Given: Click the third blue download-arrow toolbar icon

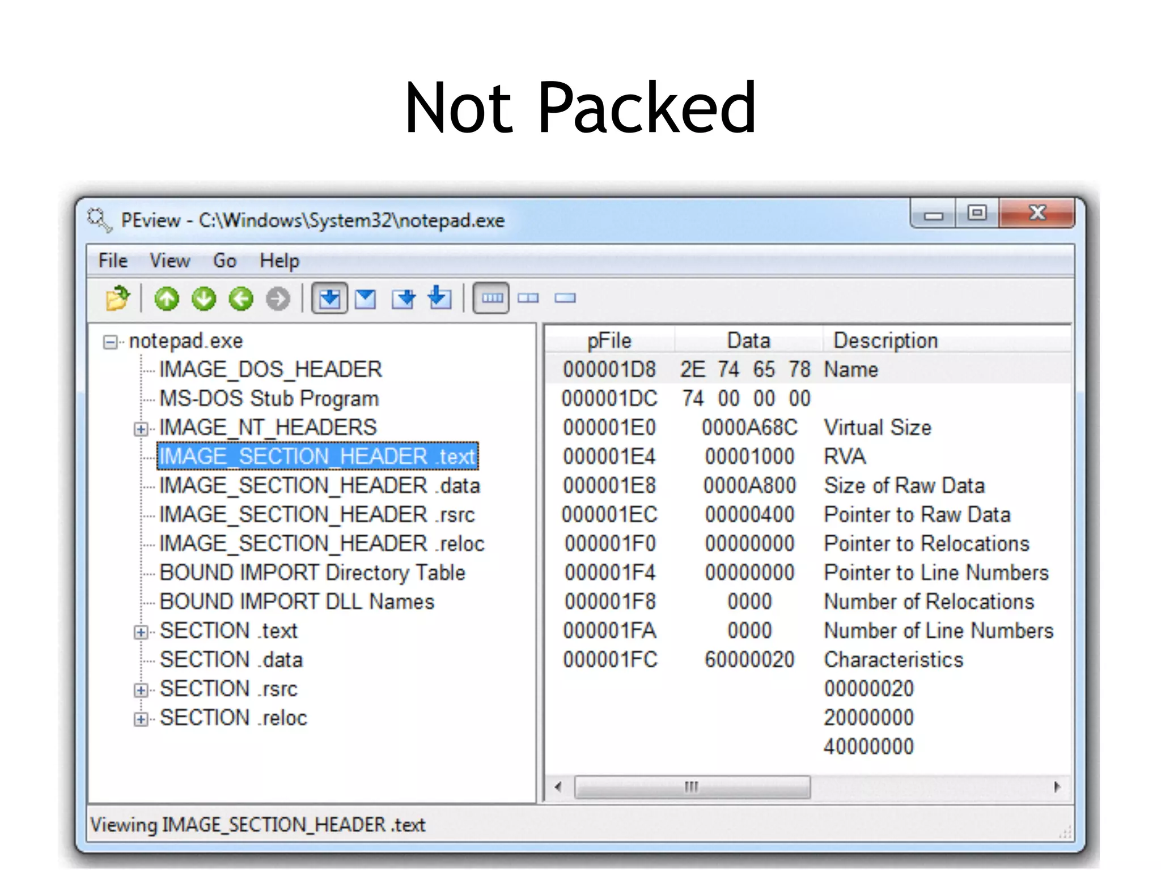Looking at the screenshot, I should [x=403, y=298].
